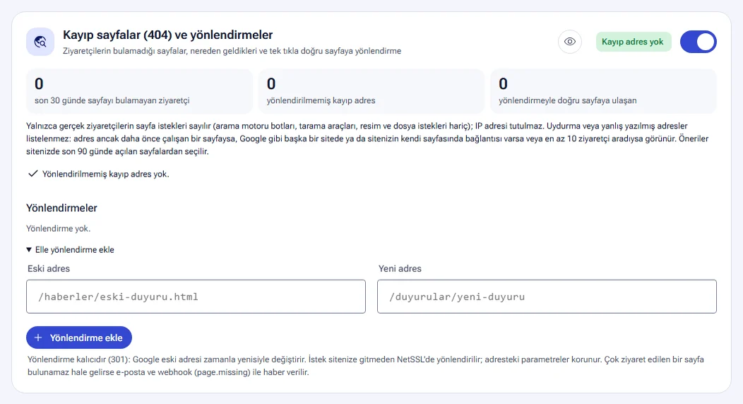743x404 pixels.
Task: Click the eye preview icon button
Action: pyautogui.click(x=569, y=42)
